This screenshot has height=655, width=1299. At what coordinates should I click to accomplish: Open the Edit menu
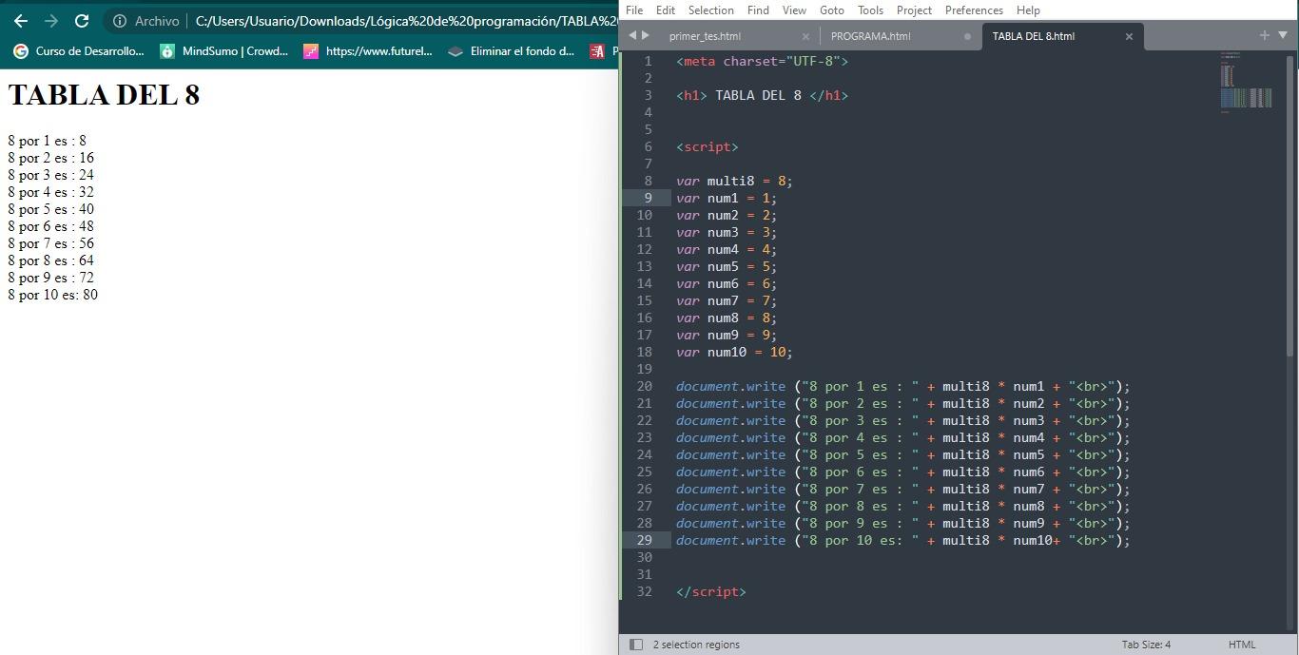(666, 10)
